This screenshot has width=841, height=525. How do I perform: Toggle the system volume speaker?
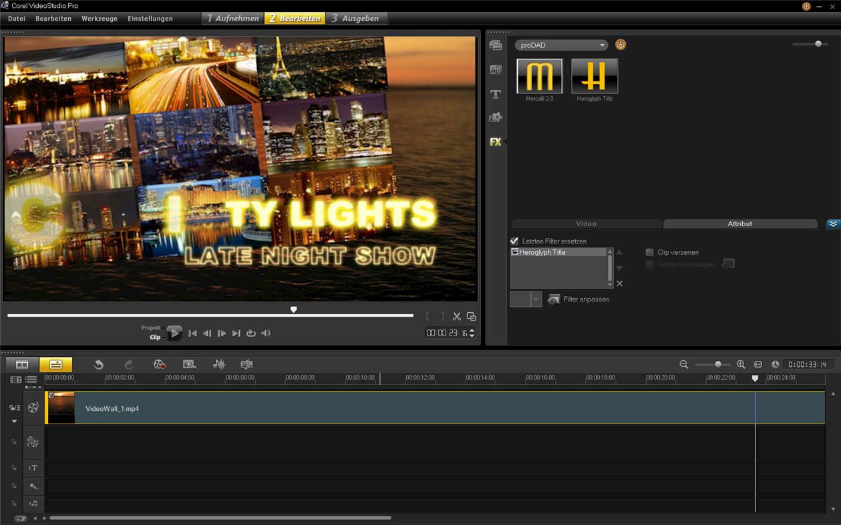(x=266, y=334)
